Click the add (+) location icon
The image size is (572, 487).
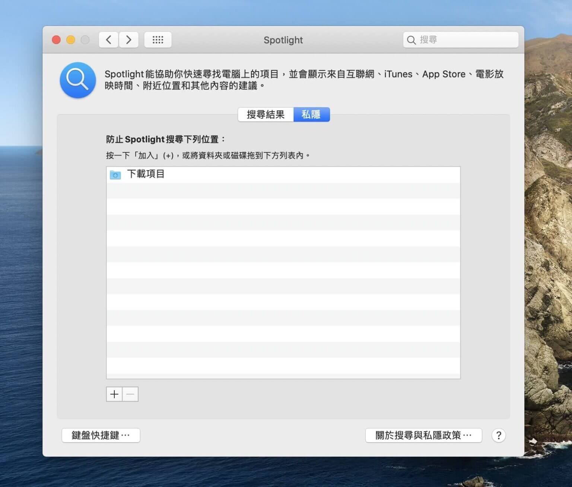pos(114,394)
